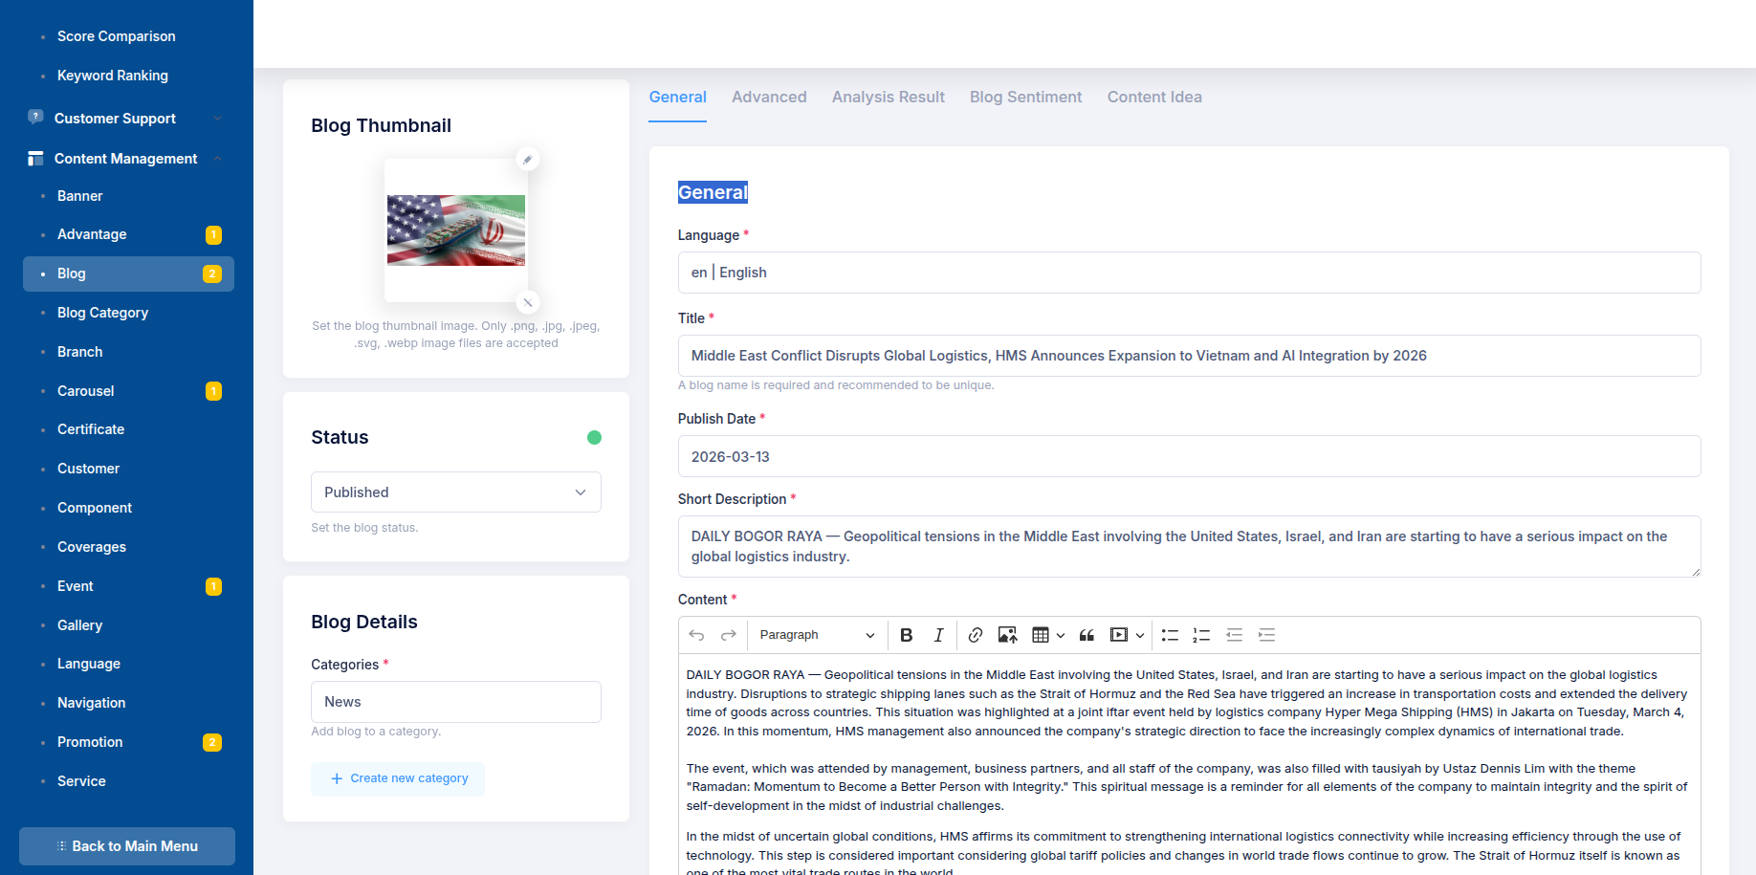The width and height of the screenshot is (1756, 875).
Task: Increase indent in the editor toolbar
Action: (1267, 635)
